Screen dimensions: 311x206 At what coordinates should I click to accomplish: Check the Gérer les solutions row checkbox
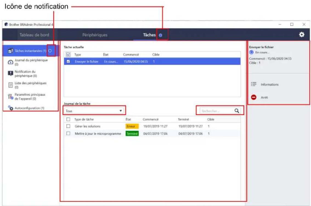point(68,126)
